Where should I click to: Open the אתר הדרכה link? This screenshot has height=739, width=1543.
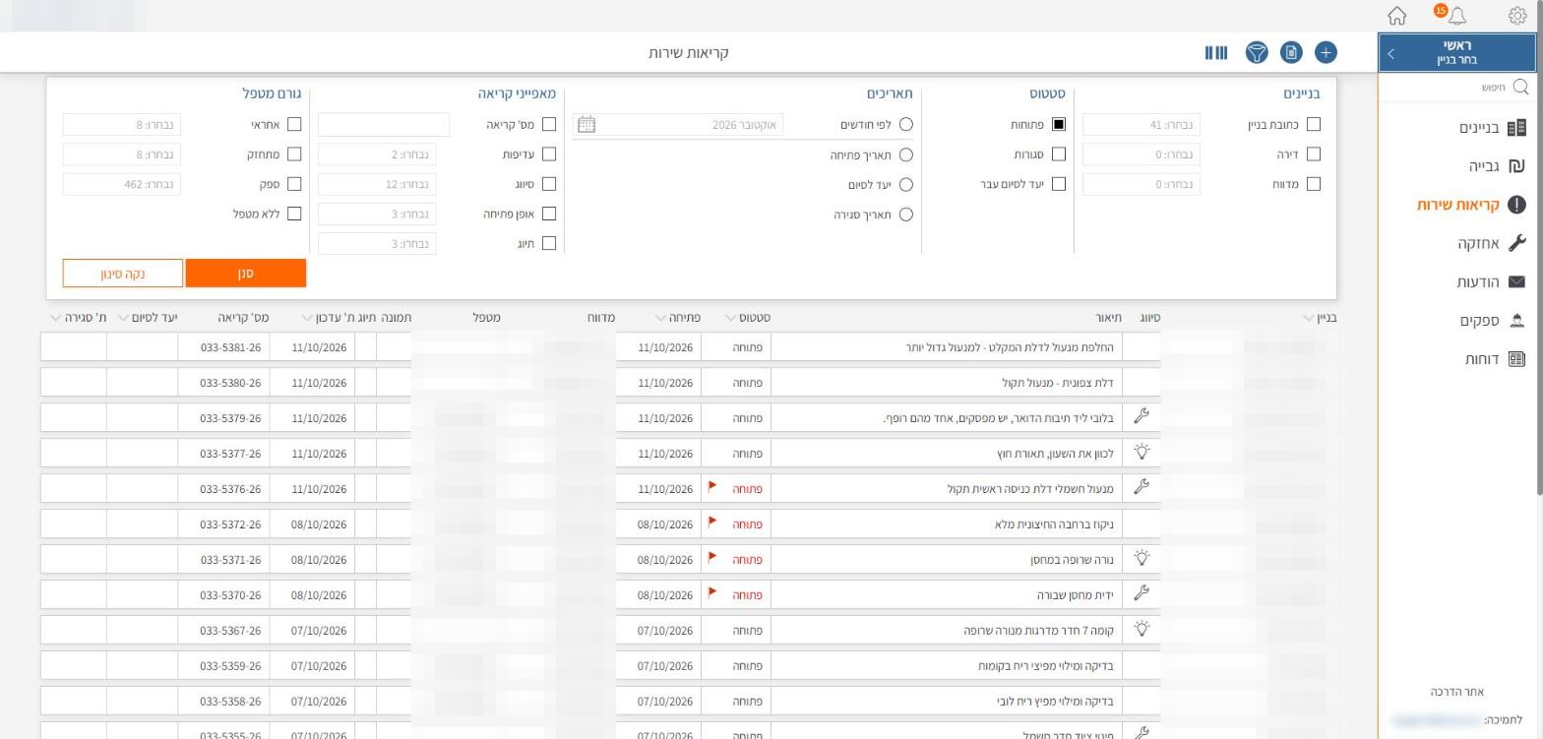(1457, 692)
